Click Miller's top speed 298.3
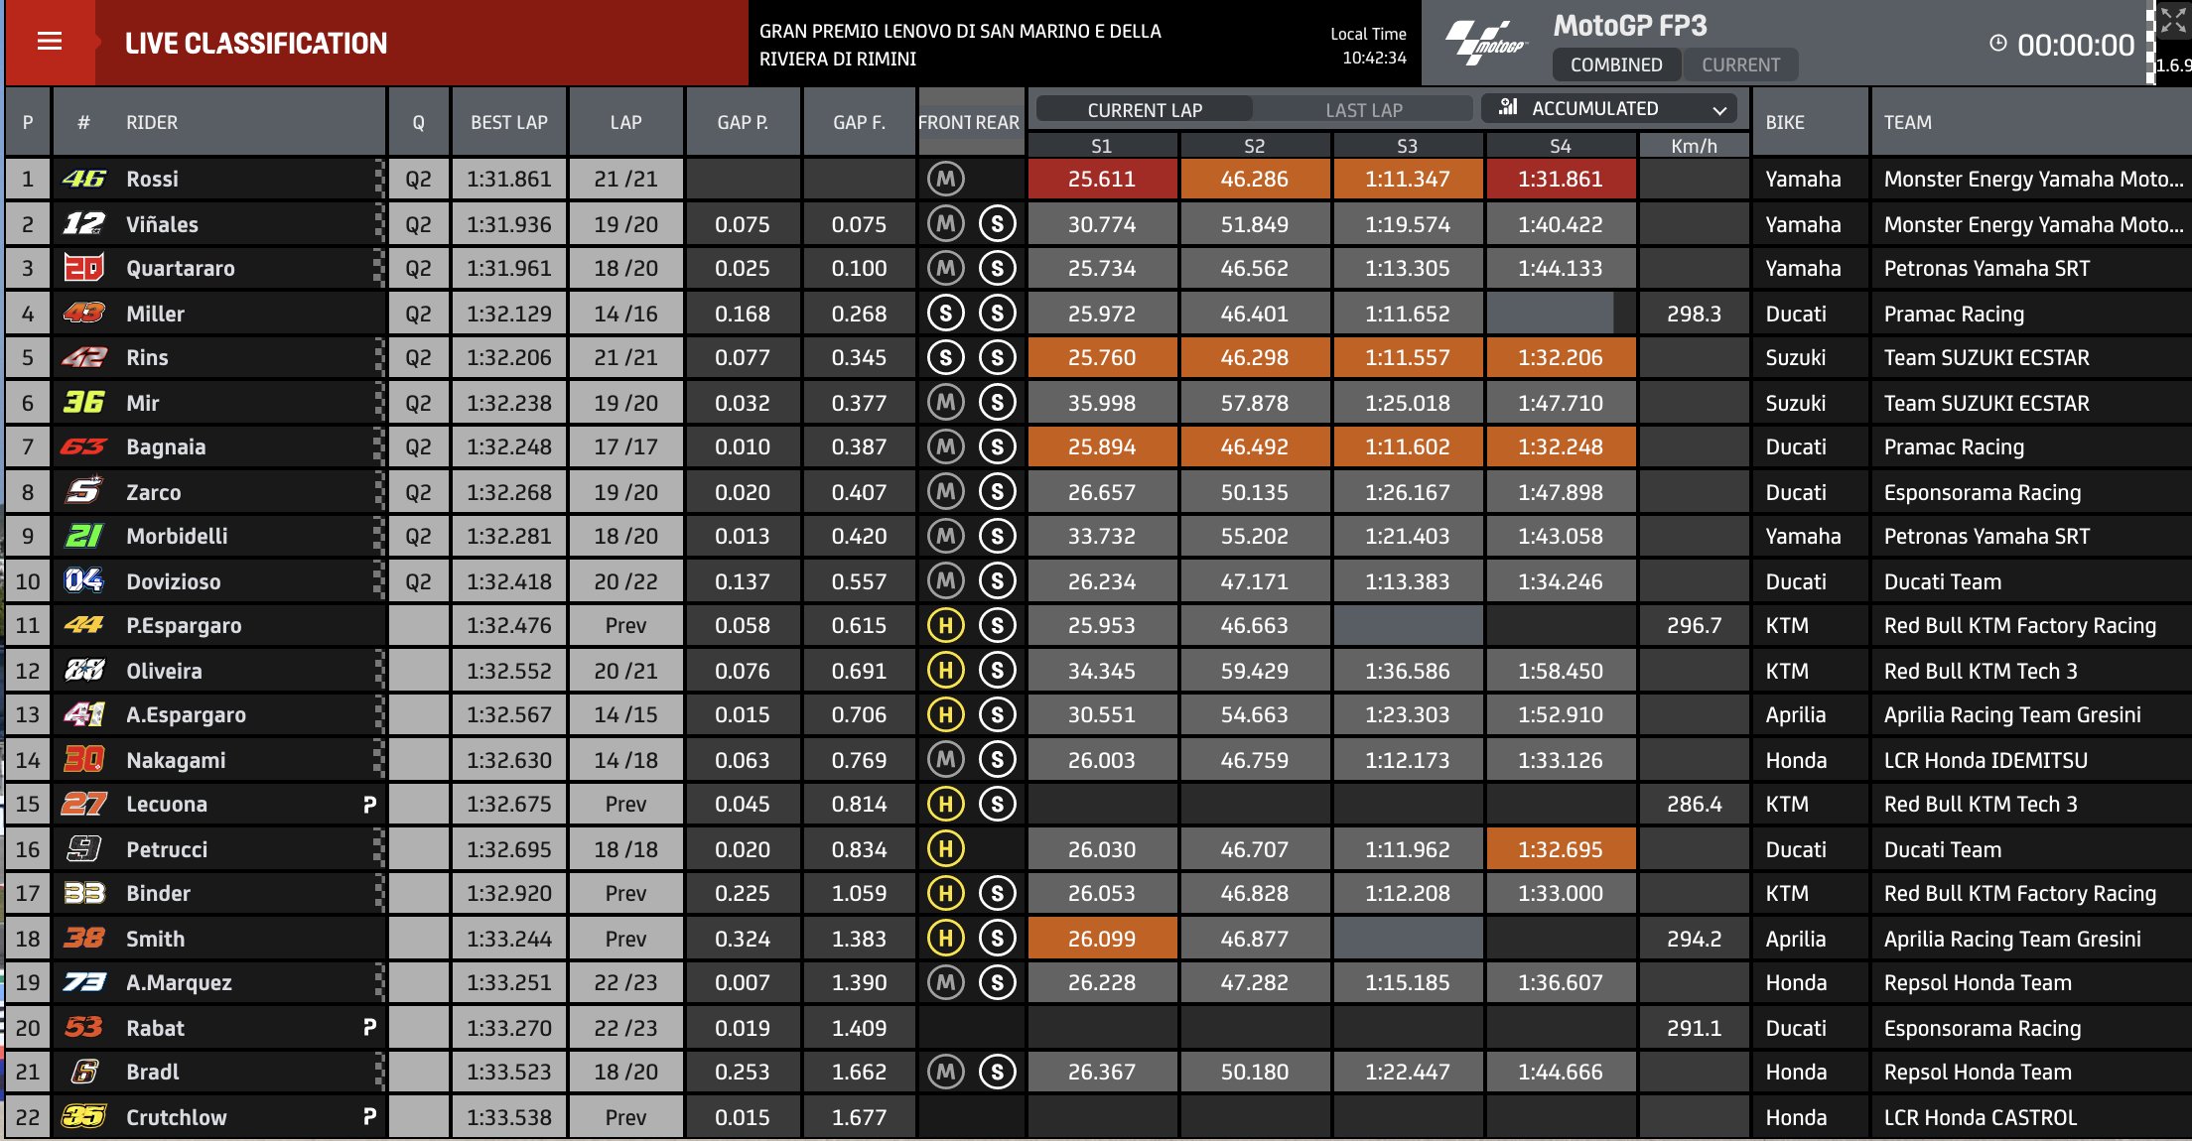The height and width of the screenshot is (1141, 2192). [1694, 314]
